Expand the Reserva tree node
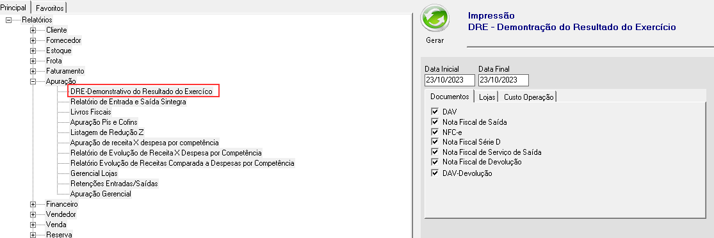 (33, 235)
